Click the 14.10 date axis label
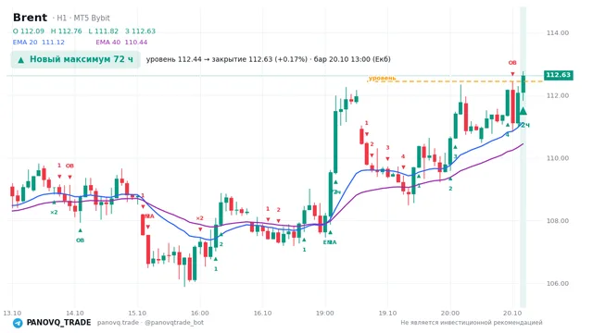Screen dimensions: 593x333 74,313
